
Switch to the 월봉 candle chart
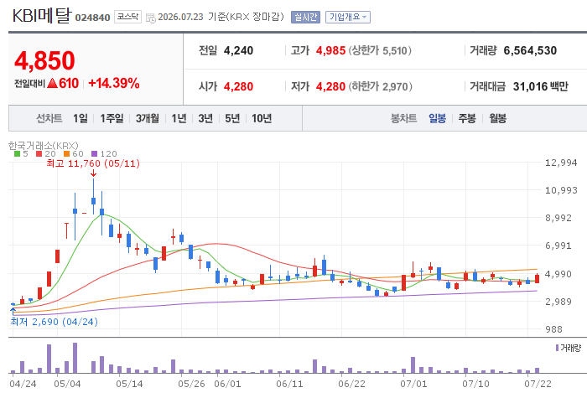[497, 119]
